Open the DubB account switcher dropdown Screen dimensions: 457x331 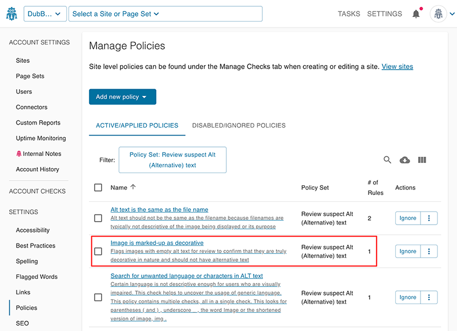pos(45,14)
